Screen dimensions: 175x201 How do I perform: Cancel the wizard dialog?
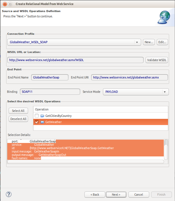pyautogui.click(x=139, y=195)
